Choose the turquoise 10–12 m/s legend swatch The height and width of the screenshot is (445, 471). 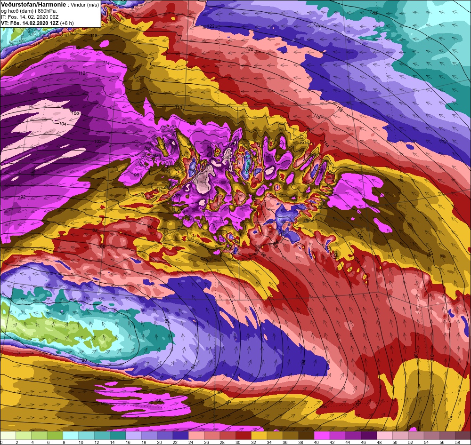(x=86, y=435)
